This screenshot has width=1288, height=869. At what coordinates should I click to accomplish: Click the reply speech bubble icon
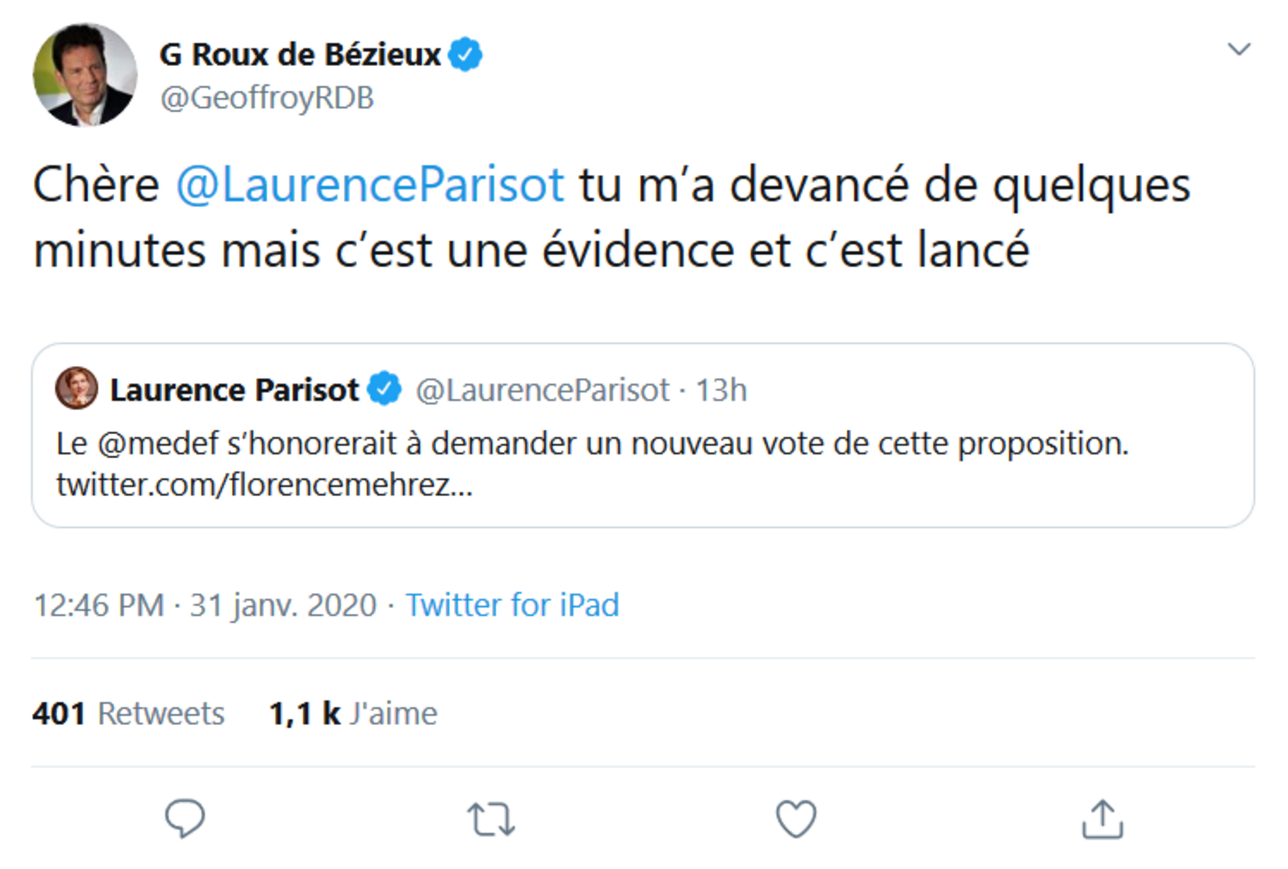click(185, 818)
